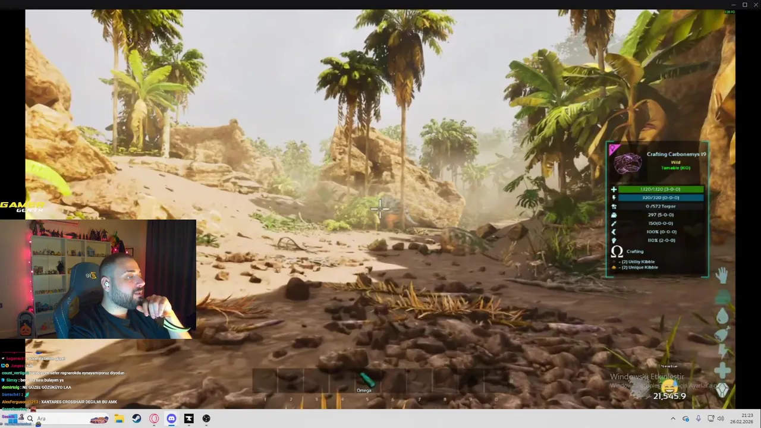This screenshot has height=428, width=761.
Task: Click the microphone tray icon
Action: tap(699, 418)
